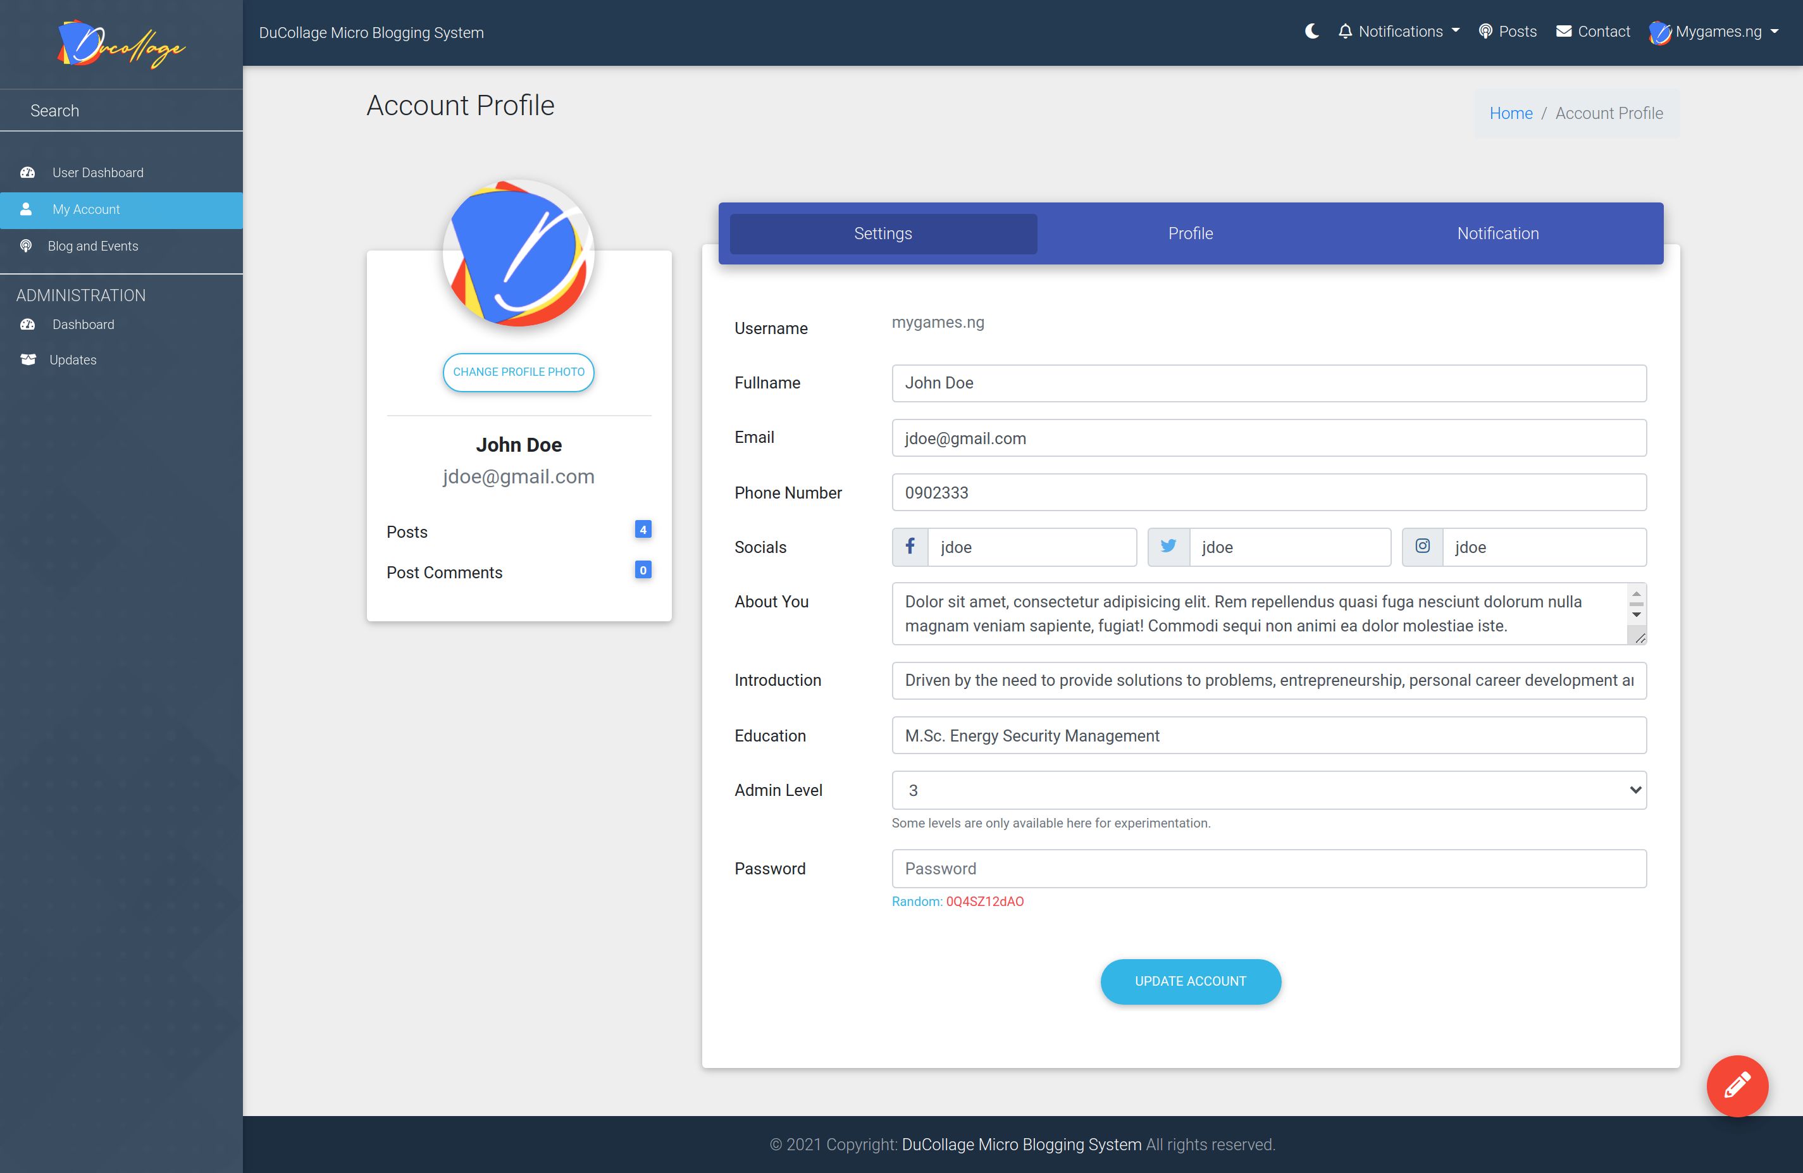Click jdoe@gmail.com under profile name
This screenshot has width=1803, height=1173.
click(x=518, y=476)
